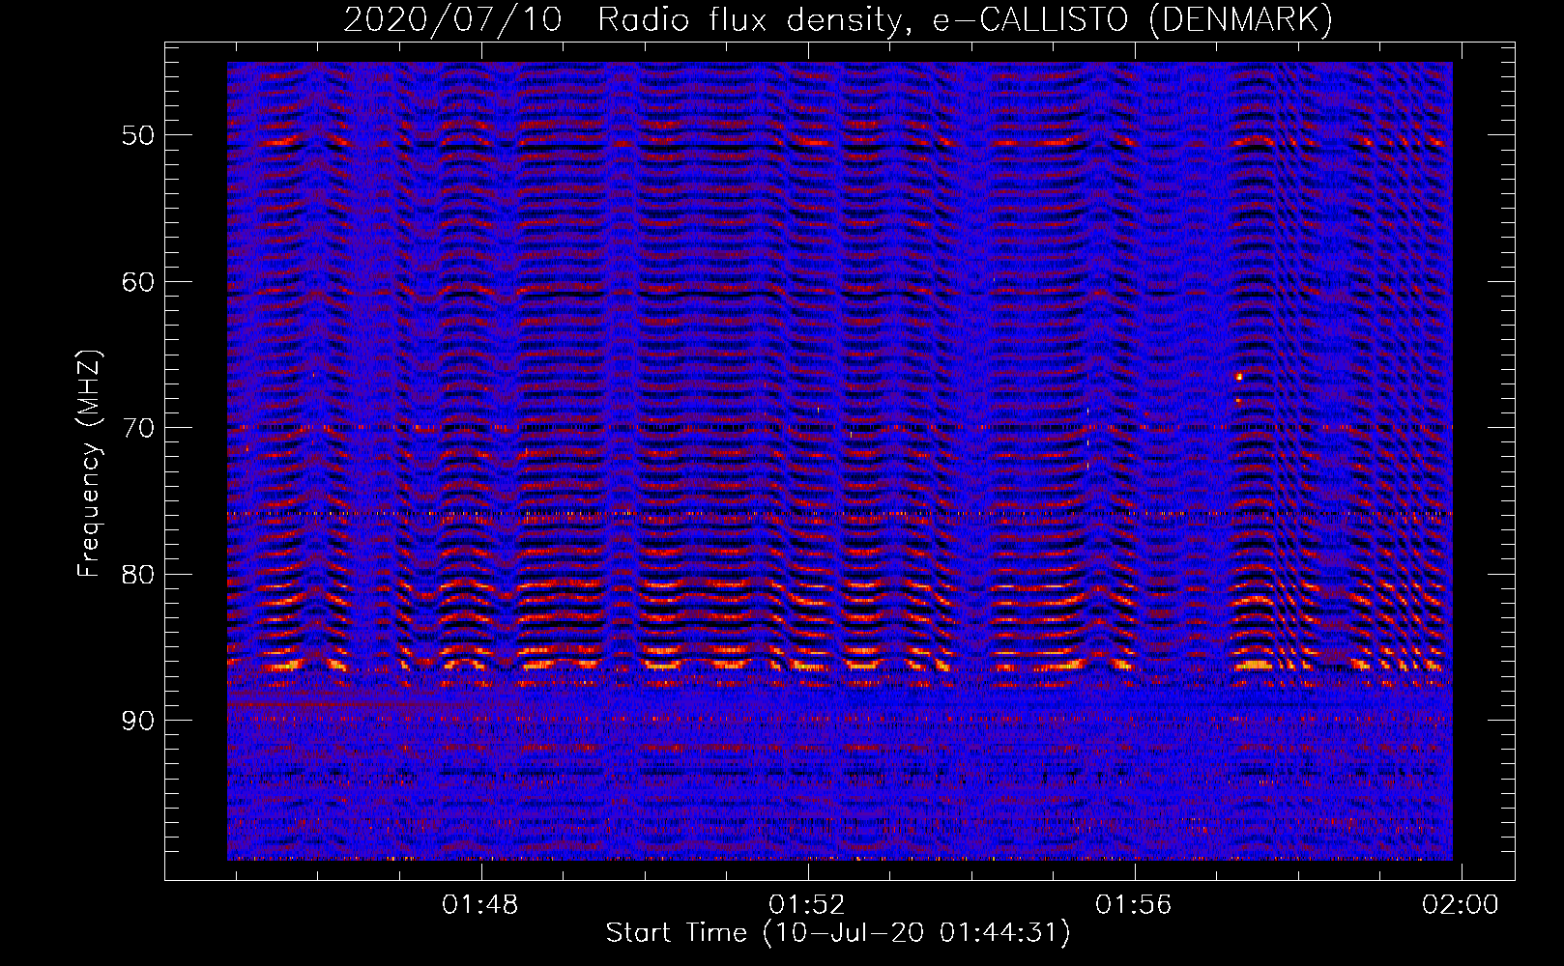
Task: Pick the 70 frequency tick label
Action: tap(138, 428)
